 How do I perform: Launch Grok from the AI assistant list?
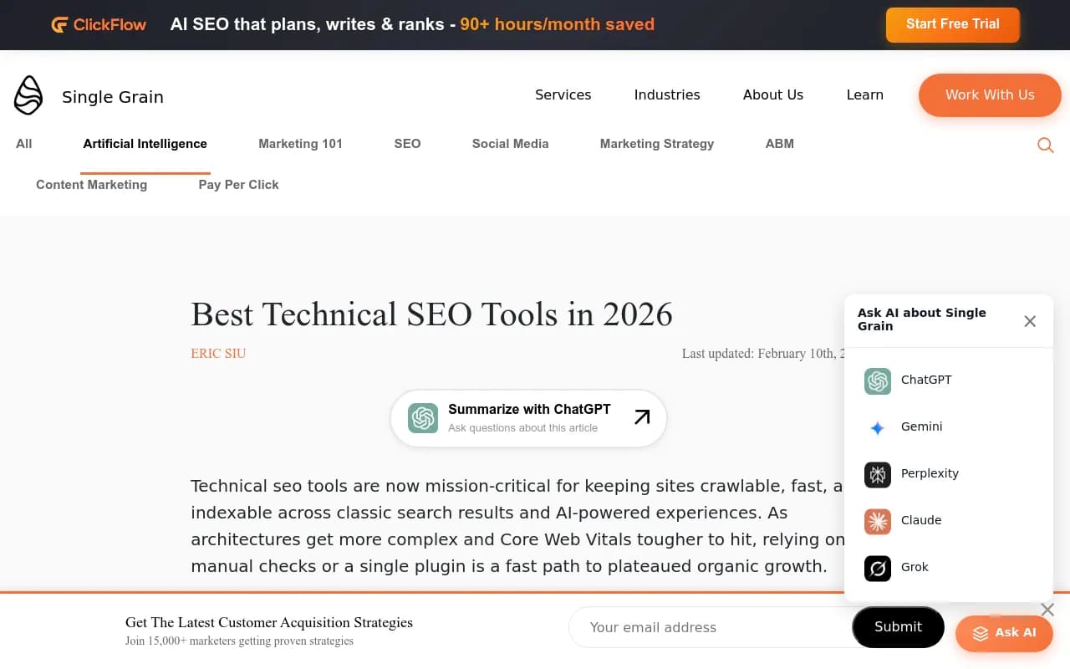tap(907, 568)
